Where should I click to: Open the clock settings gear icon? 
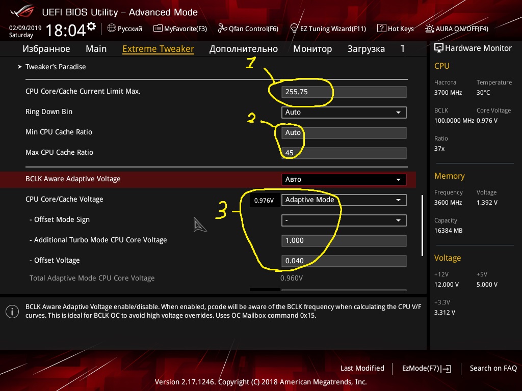91,26
